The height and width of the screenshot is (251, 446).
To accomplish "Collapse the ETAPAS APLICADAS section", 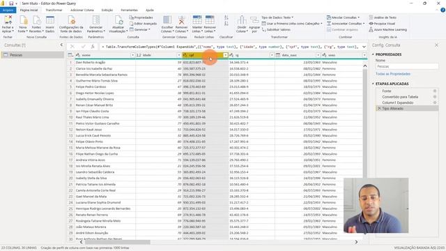I will [373, 84].
